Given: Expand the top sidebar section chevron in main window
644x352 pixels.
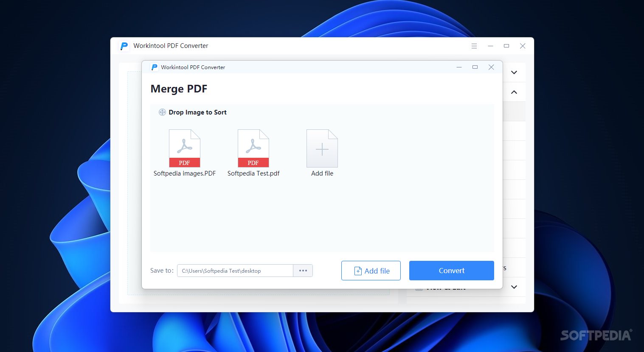Looking at the screenshot, I should pos(514,73).
